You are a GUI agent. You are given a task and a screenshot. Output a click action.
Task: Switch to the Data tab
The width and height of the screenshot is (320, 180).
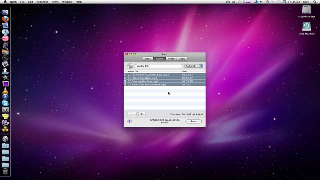pyautogui.click(x=148, y=58)
